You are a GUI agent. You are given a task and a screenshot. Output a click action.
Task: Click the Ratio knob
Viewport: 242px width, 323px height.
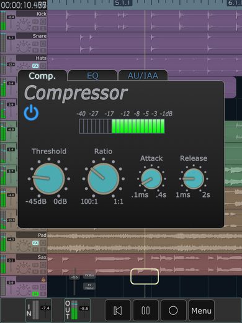pyautogui.click(x=103, y=179)
